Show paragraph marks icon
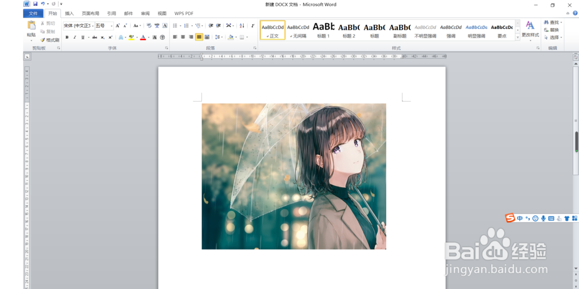Image resolution: width=579 pixels, height=289 pixels. [x=253, y=26]
